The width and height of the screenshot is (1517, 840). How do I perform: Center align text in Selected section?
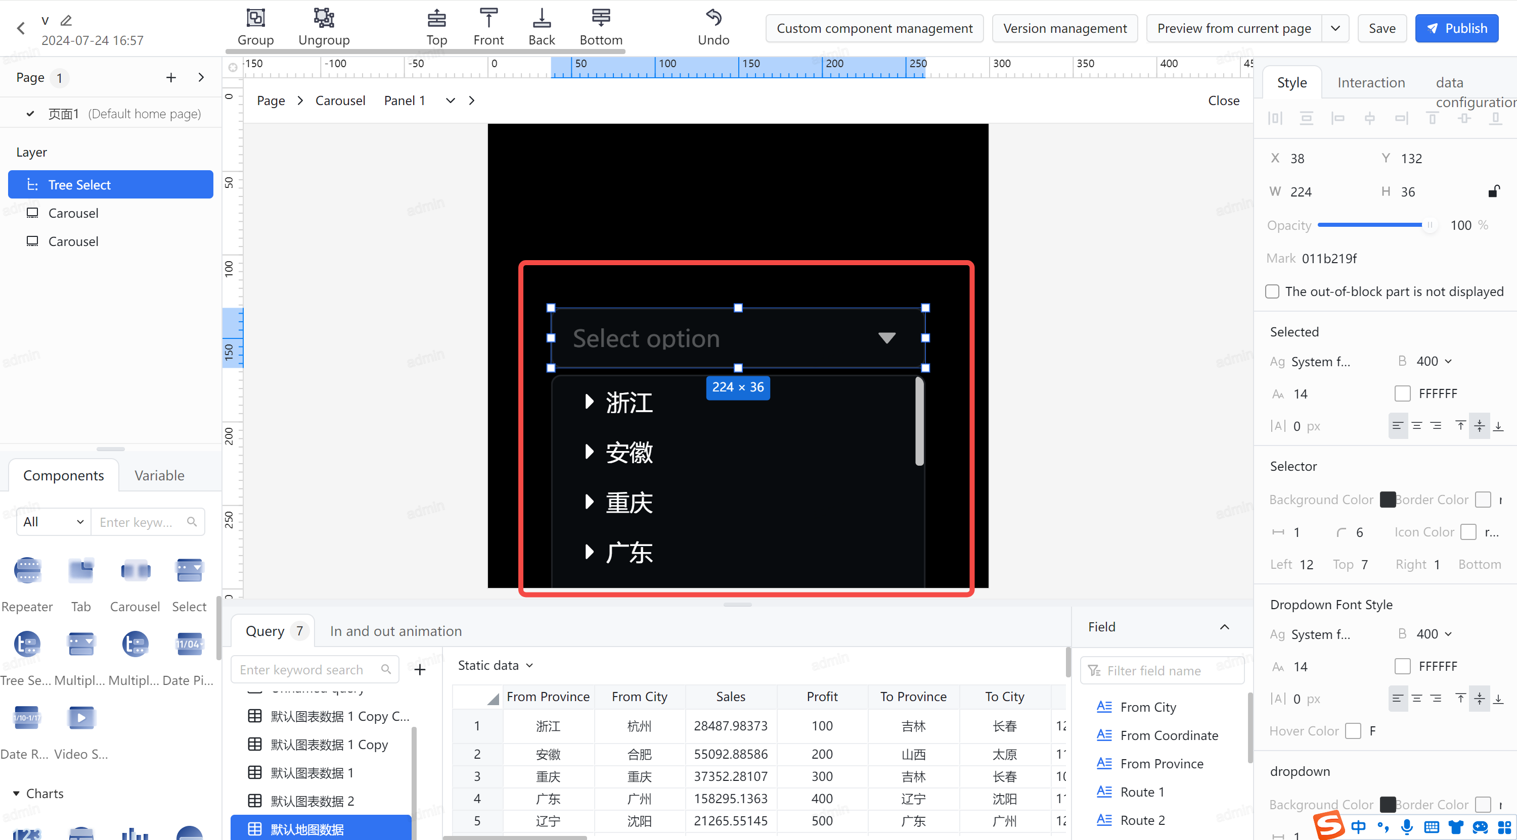tap(1417, 425)
